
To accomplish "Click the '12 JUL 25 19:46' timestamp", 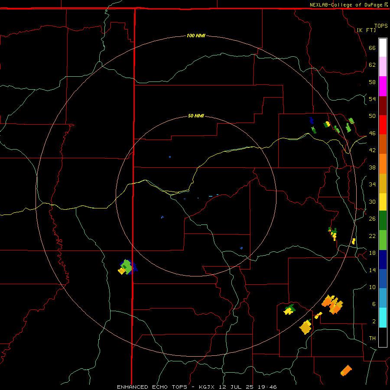I will (248, 387).
